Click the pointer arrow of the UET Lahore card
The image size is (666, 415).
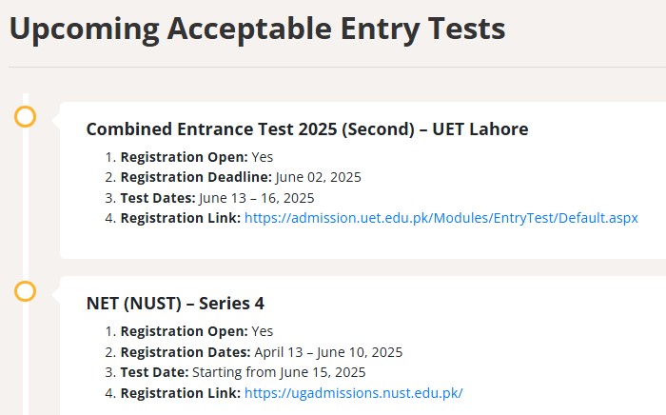[56, 120]
